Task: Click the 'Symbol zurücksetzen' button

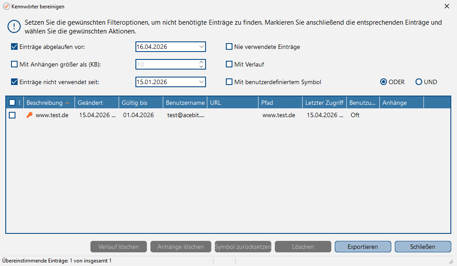Action: tap(243, 247)
